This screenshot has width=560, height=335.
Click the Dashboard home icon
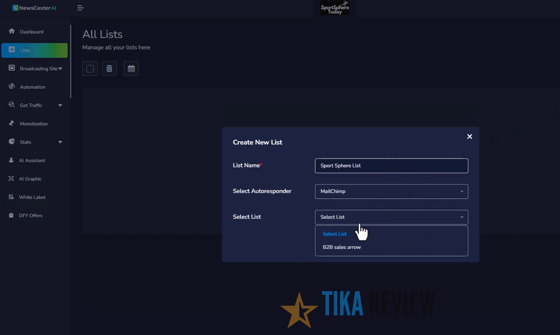[12, 31]
